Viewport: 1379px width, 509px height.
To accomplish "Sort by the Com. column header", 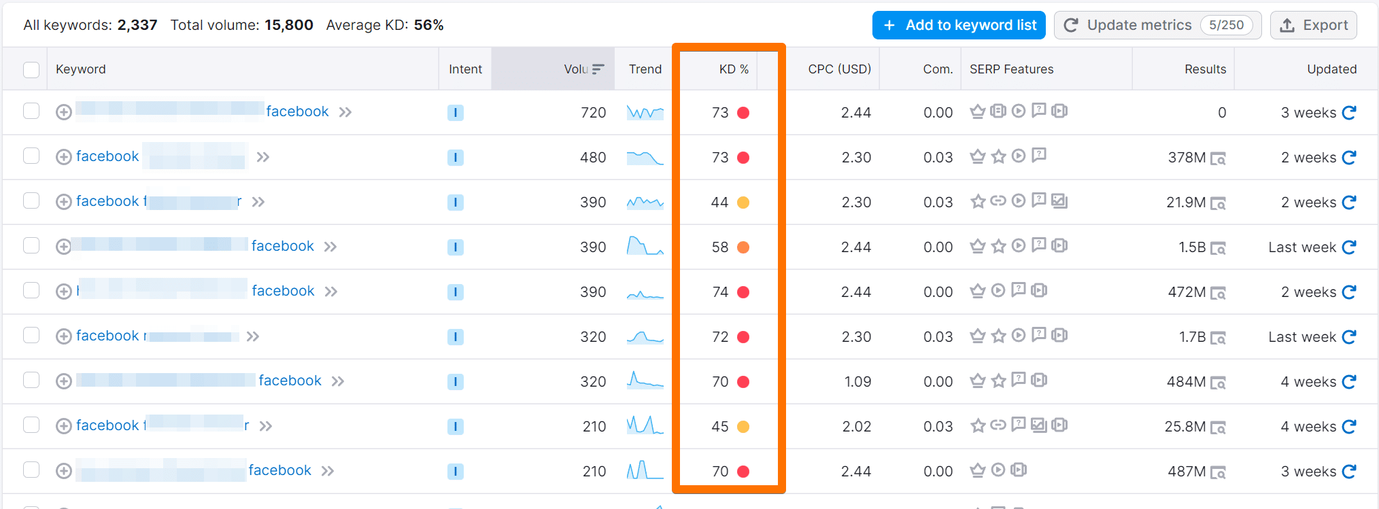I will (938, 69).
